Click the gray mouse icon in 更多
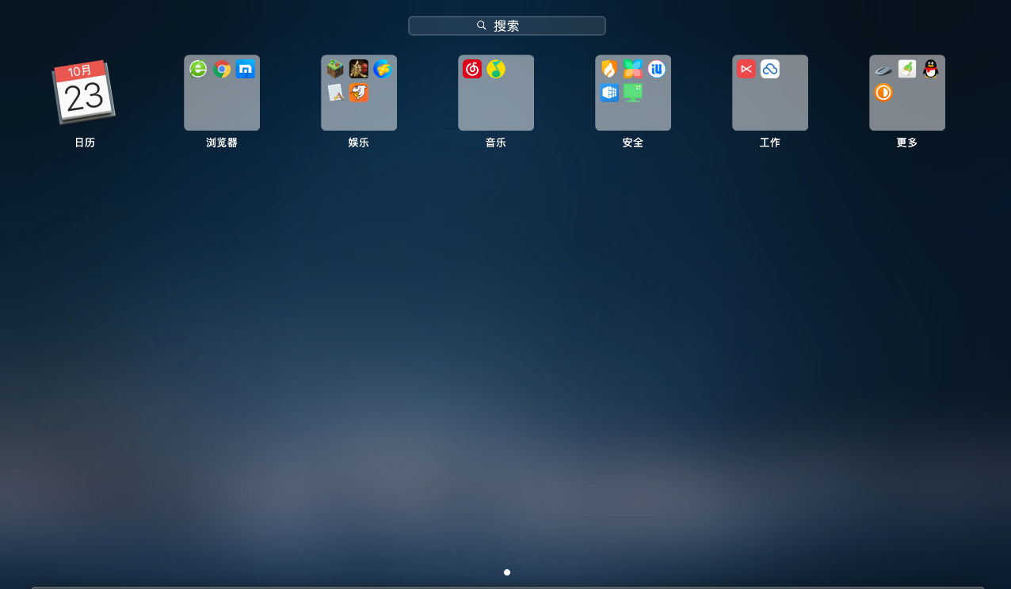 [883, 70]
